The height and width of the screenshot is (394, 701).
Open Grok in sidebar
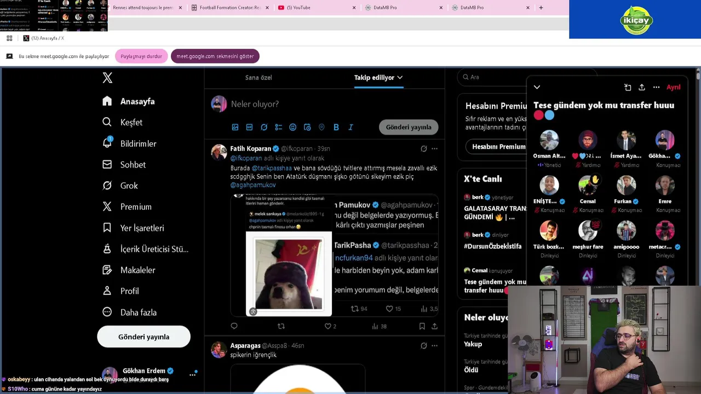tap(120, 186)
